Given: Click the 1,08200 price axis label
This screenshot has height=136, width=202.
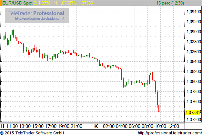Looking at the screenshot, I should (x=194, y=71).
